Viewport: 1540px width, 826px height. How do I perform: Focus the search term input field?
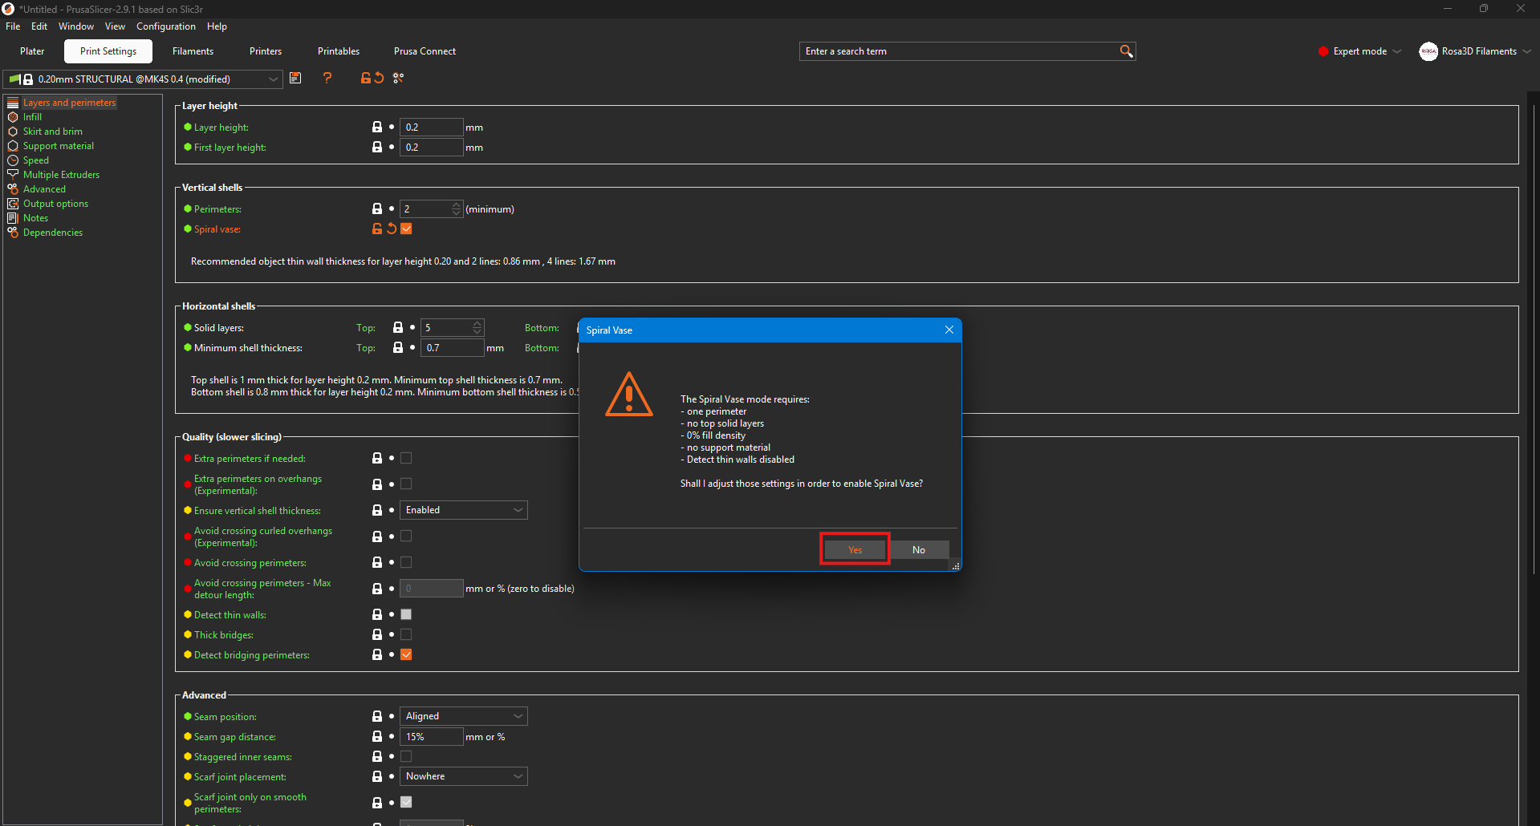[x=959, y=51]
